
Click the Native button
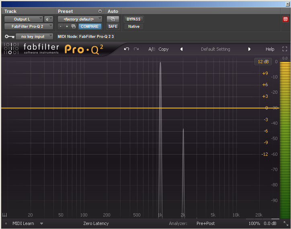[134, 27]
